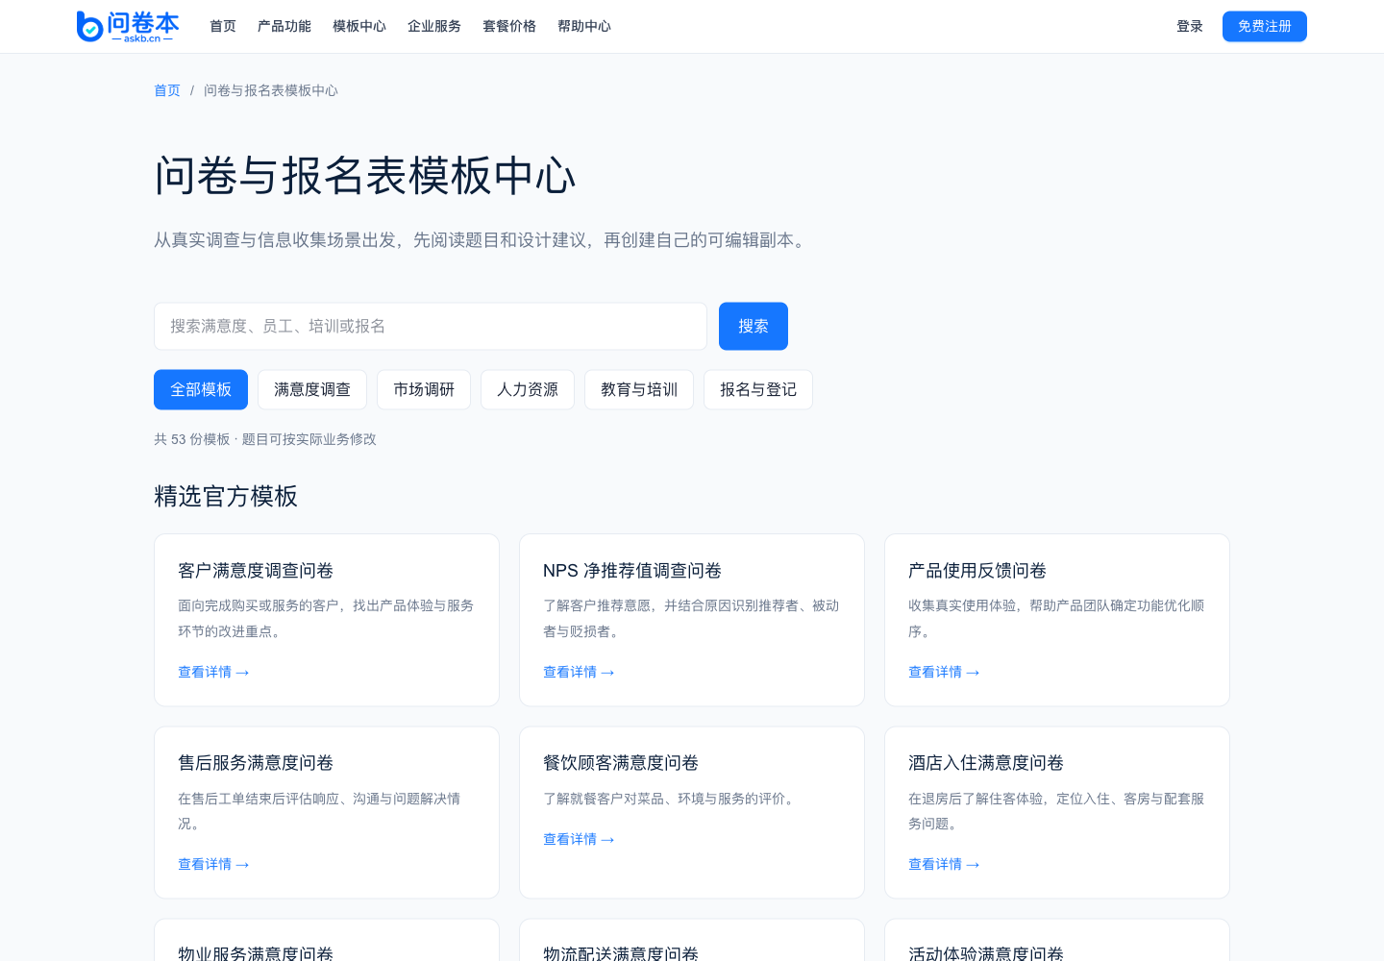Click the 物业服务满意度问卷 card title
Screen dimensions: 1384x961
point(256,953)
